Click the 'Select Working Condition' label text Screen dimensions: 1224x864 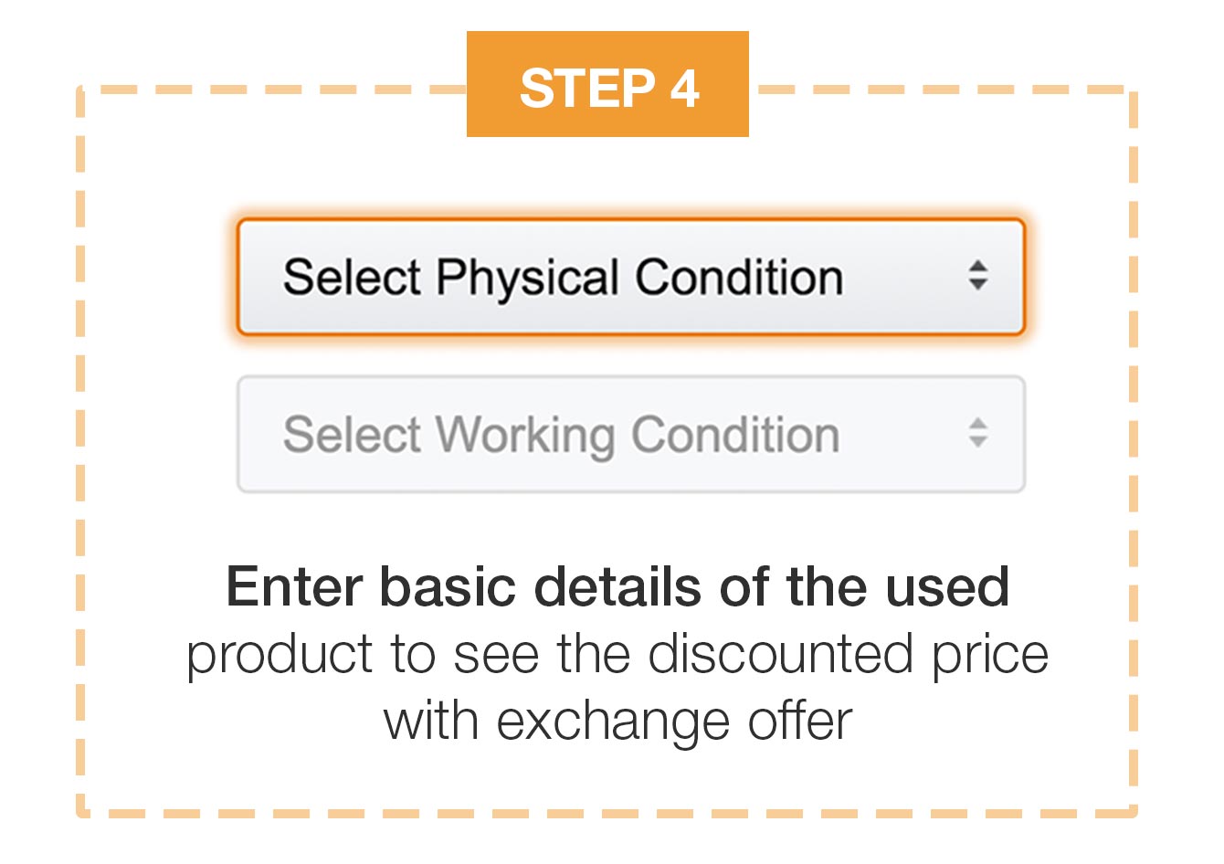click(x=561, y=435)
